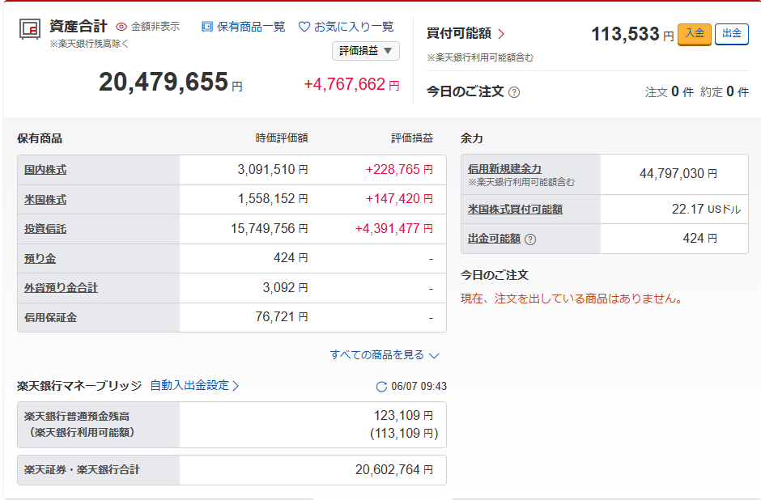This screenshot has width=761, height=500.
Task: Click 楽天証券・楽天銀行合計 value 20,602,764 円
Action: (x=393, y=469)
